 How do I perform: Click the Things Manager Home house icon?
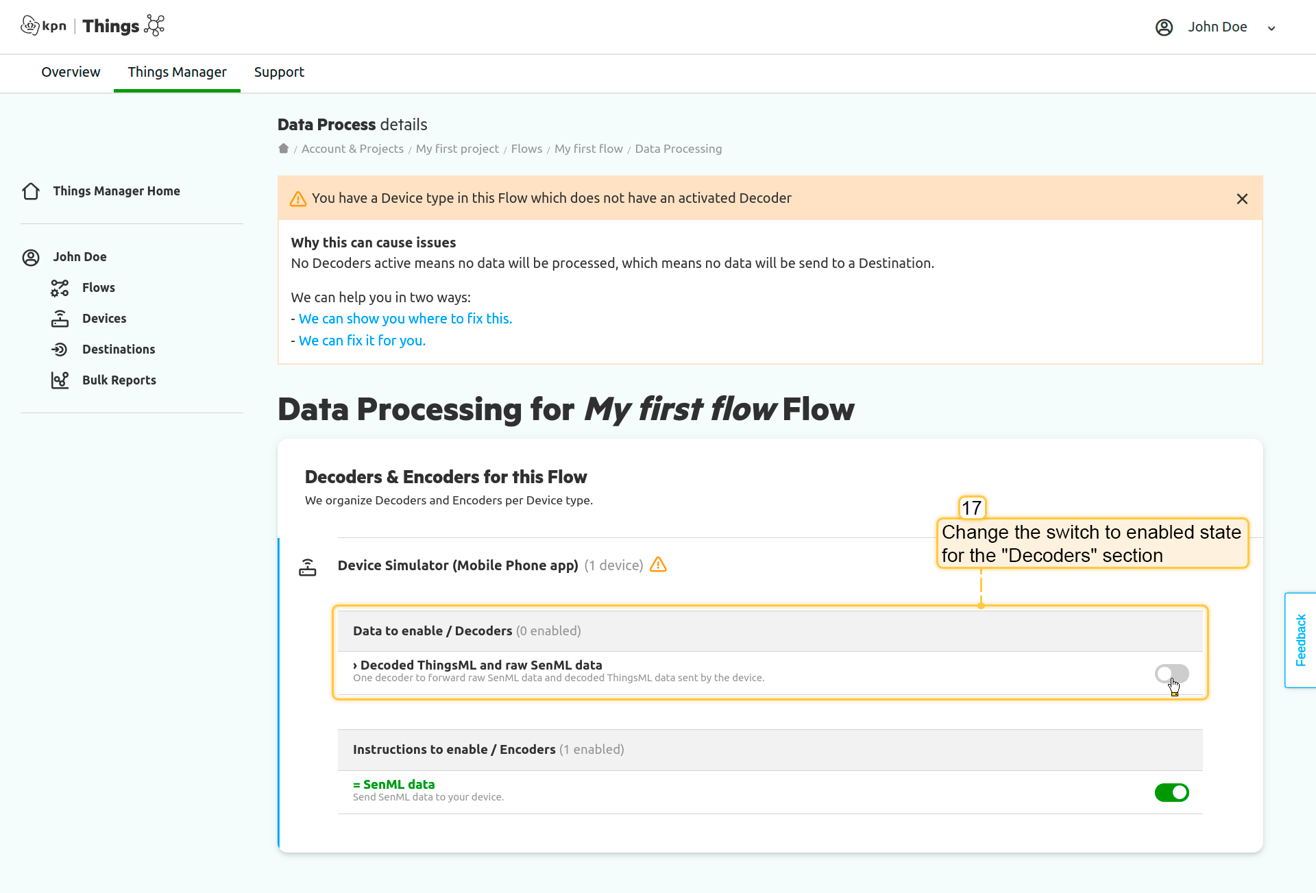[31, 191]
